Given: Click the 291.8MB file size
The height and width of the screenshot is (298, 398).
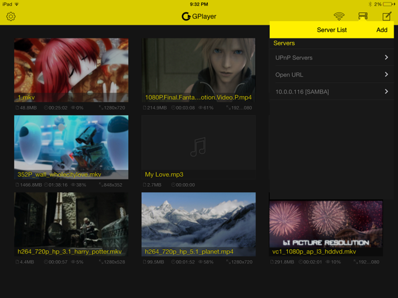Looking at the screenshot, I should click(x=284, y=262).
